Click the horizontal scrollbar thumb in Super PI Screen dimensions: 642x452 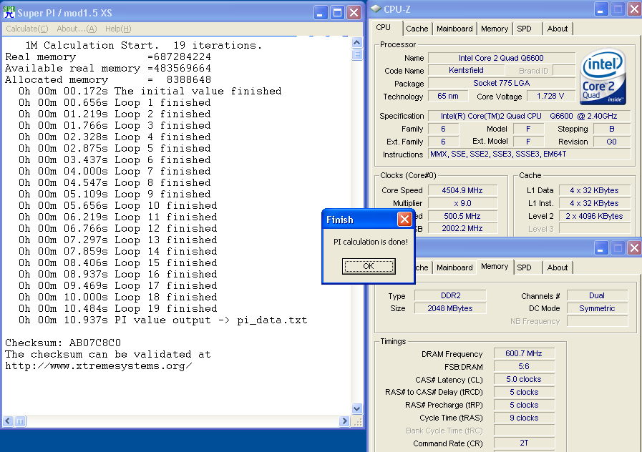pyautogui.click(x=20, y=421)
